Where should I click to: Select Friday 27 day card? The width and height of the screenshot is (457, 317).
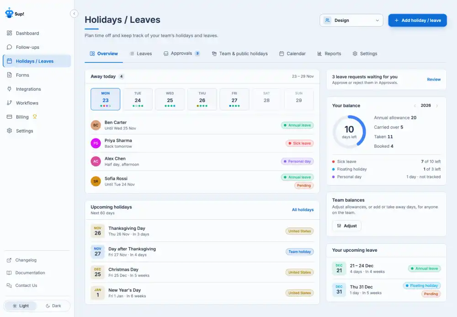[x=234, y=99]
